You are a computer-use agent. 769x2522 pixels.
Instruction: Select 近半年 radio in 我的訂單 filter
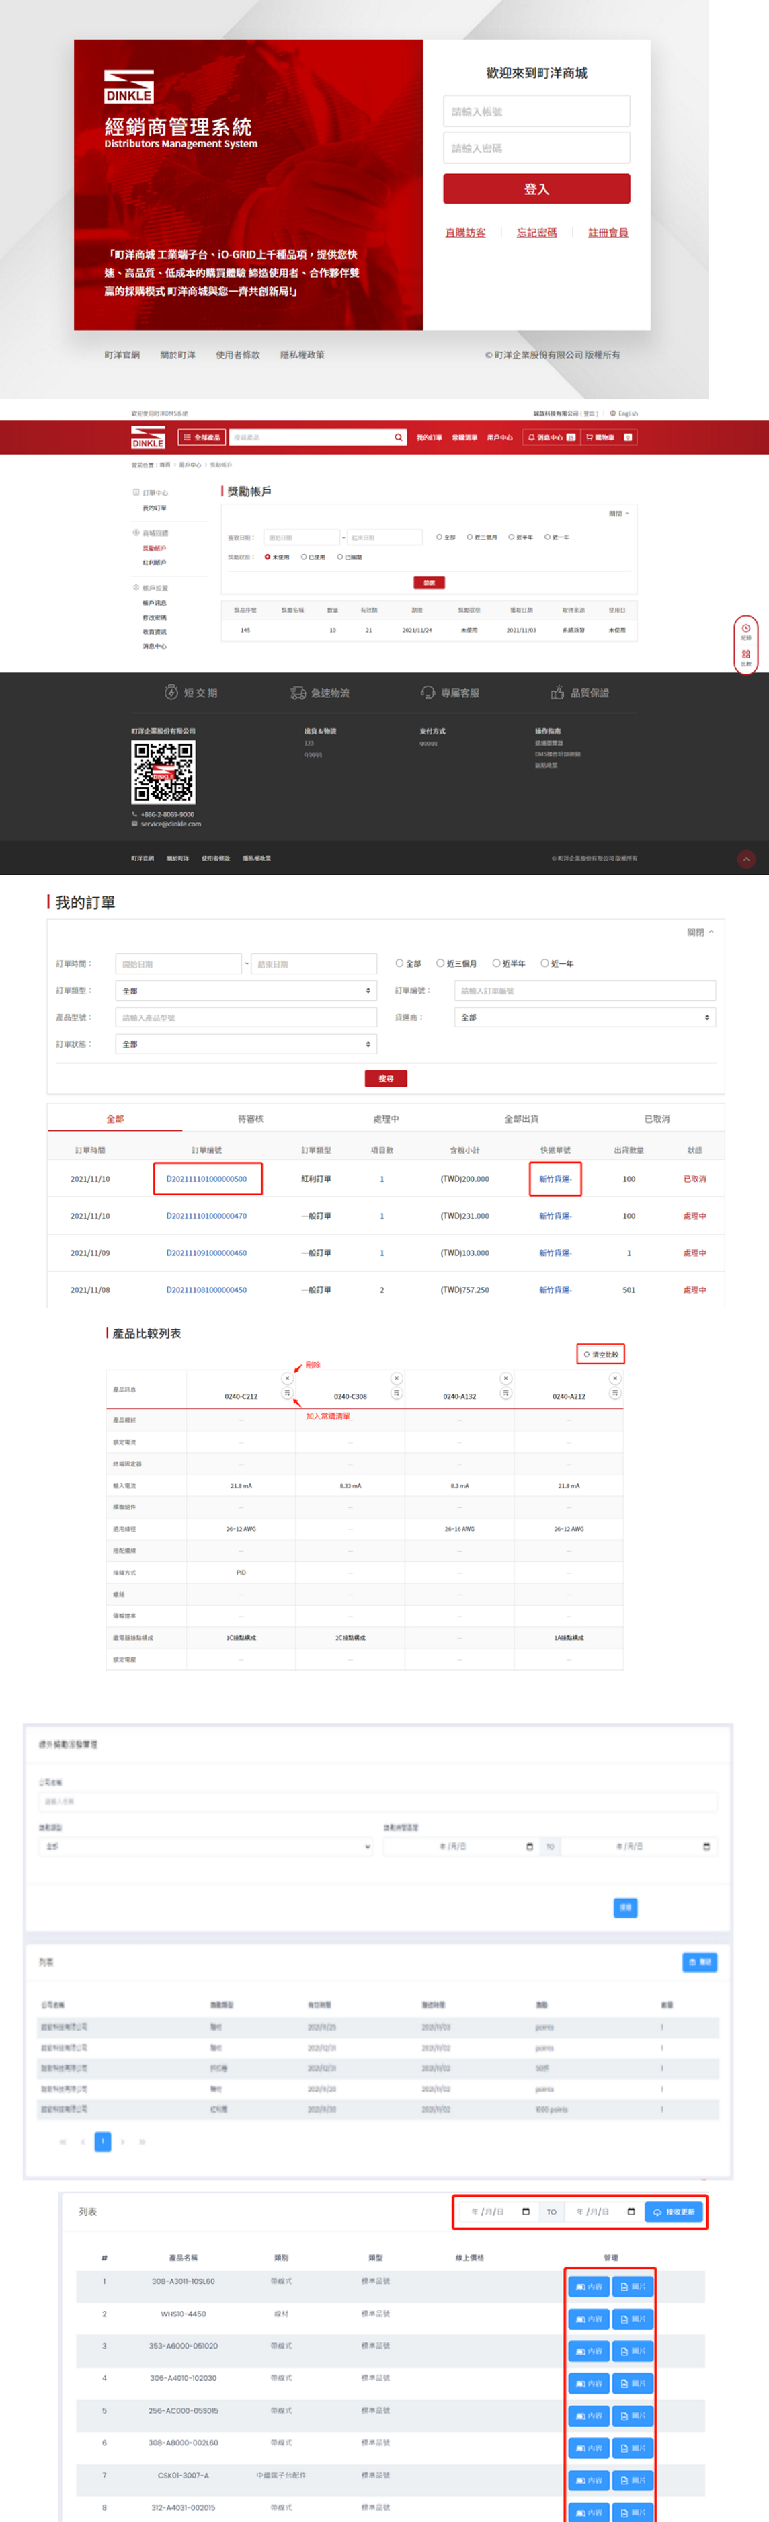coord(496,963)
